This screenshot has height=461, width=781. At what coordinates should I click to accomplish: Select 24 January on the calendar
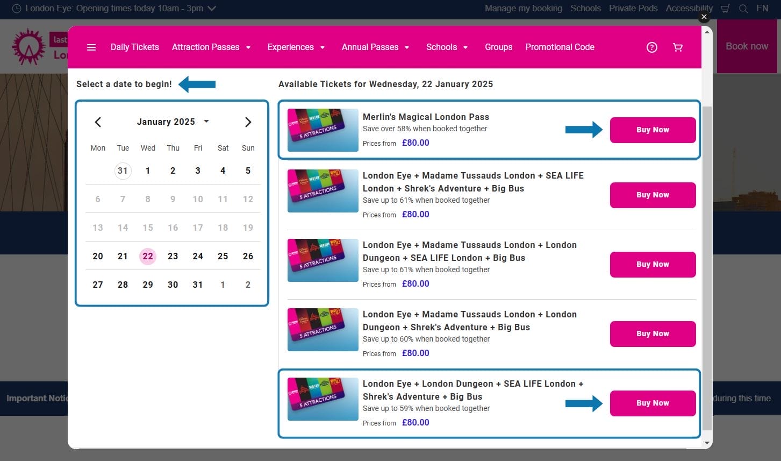click(198, 256)
